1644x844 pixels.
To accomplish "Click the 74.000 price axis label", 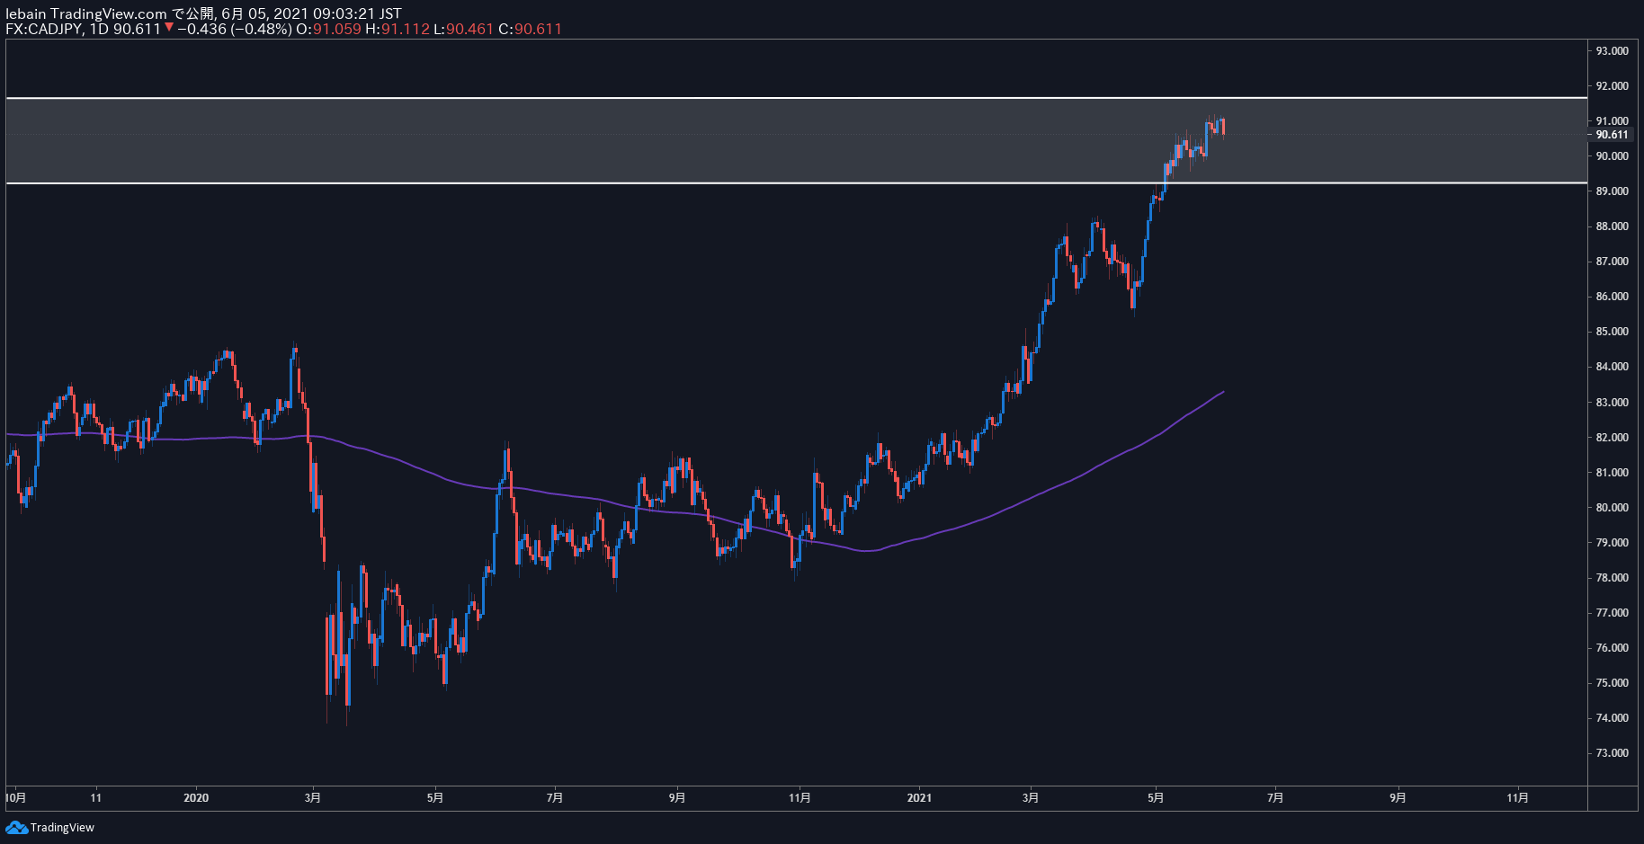I will 1612,718.
